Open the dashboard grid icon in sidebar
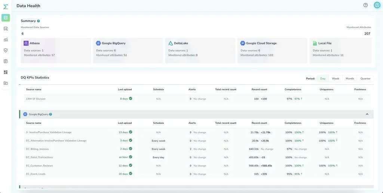 (x=6, y=72)
